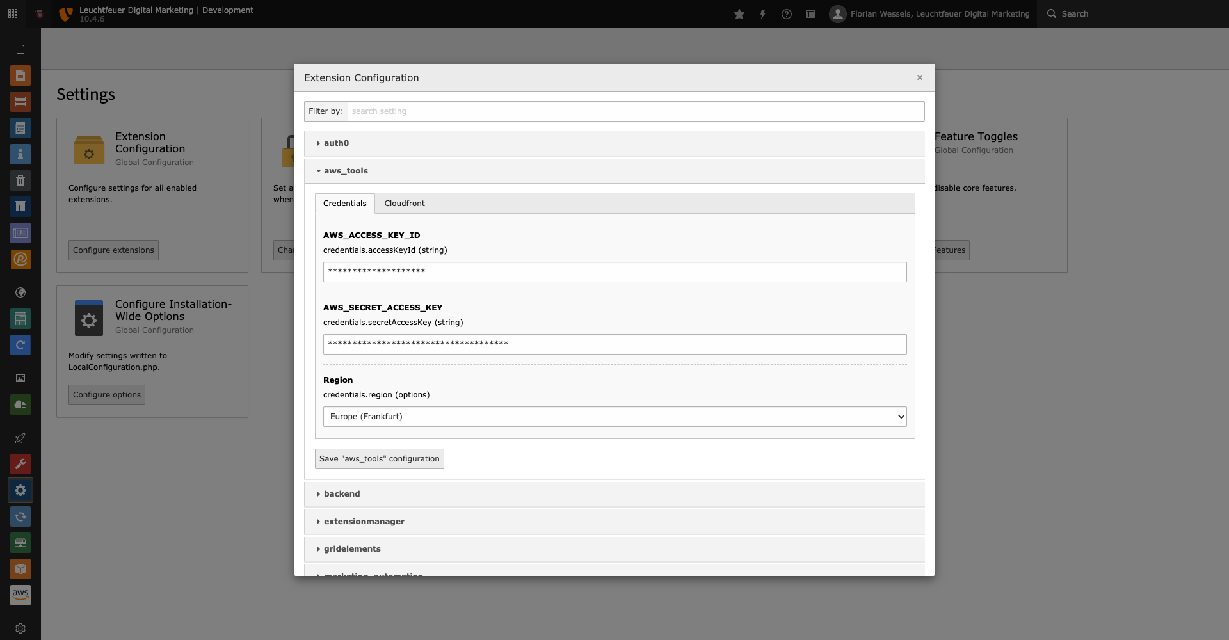This screenshot has height=640, width=1229.
Task: Open the Florian Wessels user menu
Action: (x=929, y=13)
